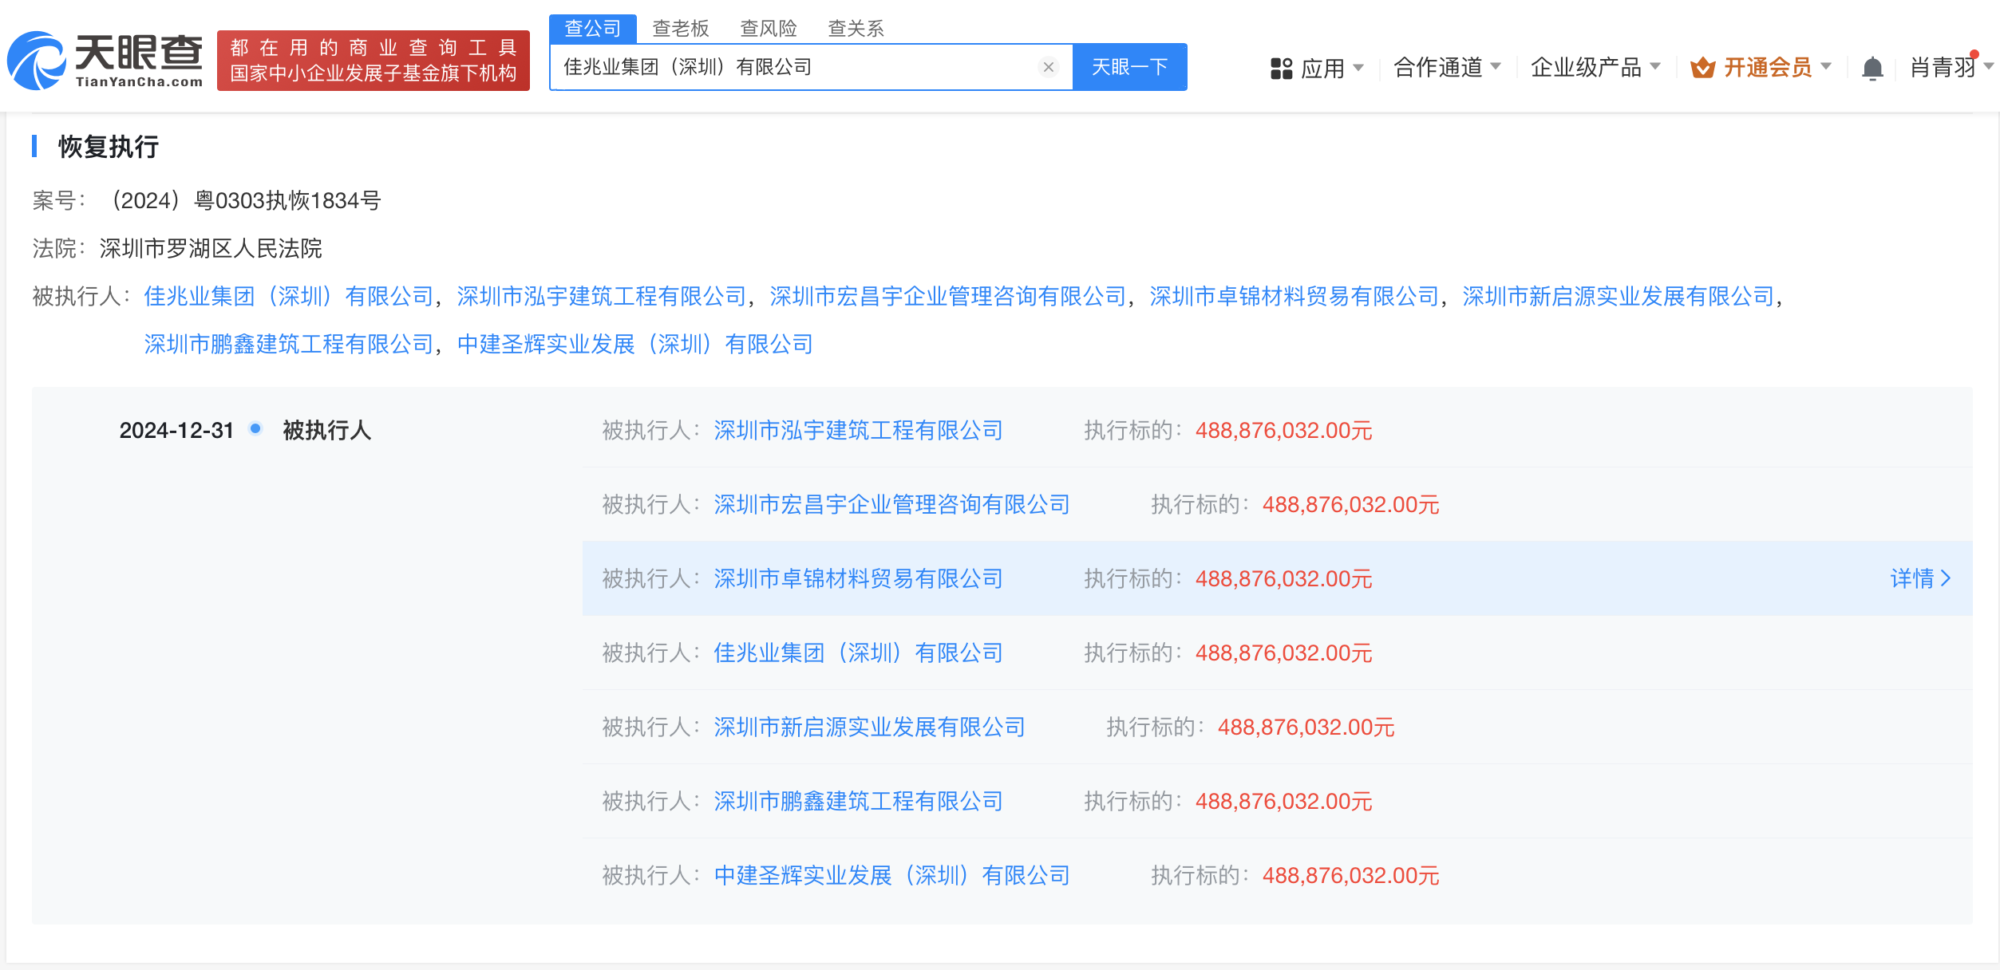Click the amount 488,876,032.00元 in 鹏鑫建筑 row
2000x970 pixels.
[1284, 802]
